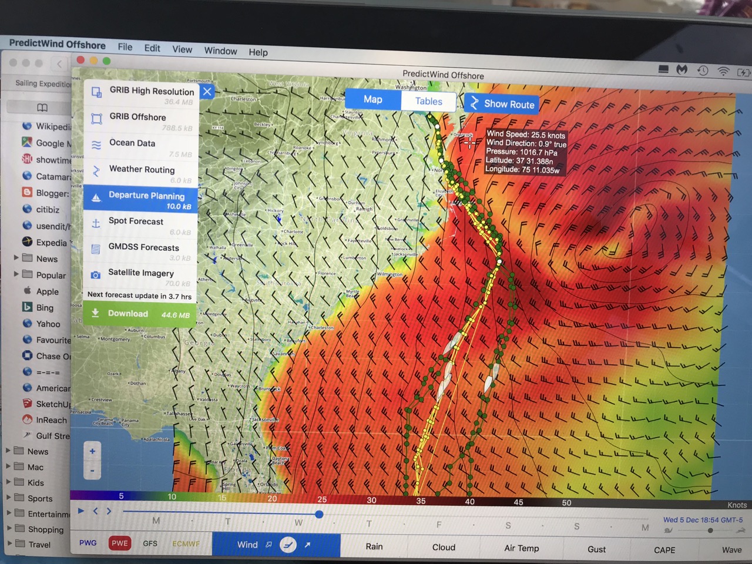Image resolution: width=752 pixels, height=564 pixels.
Task: Switch to the GFS forecast model
Action: coord(150,543)
